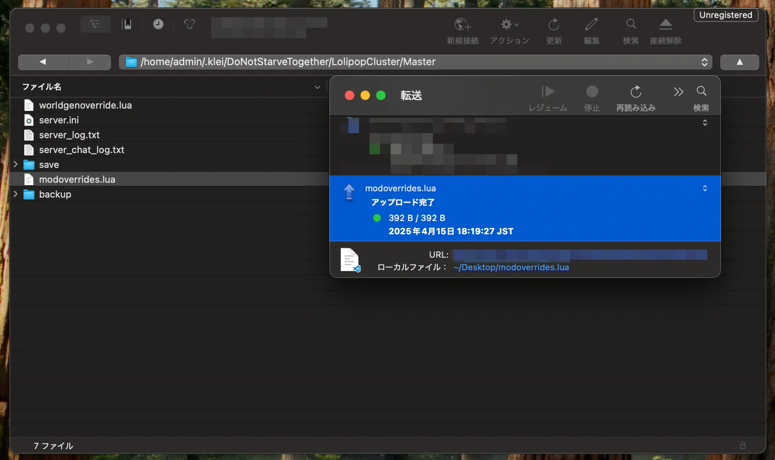This screenshot has height=460, width=775.
Task: Go back with the left arrow button
Action: [x=43, y=62]
